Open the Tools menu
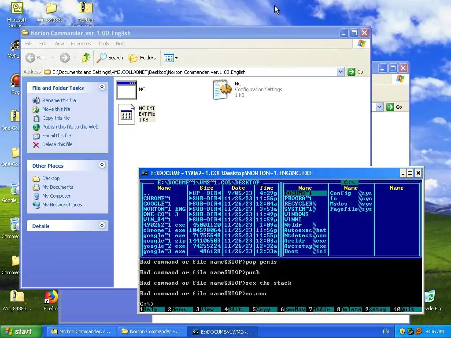This screenshot has height=338, width=451. (x=103, y=44)
